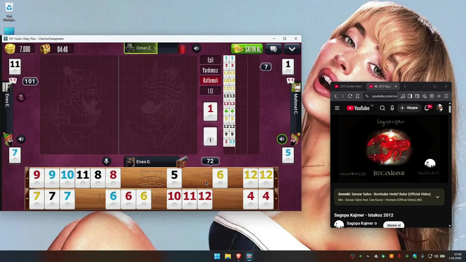Select the black 11 tile on top rack
This screenshot has height=262, width=466.
coord(83,178)
